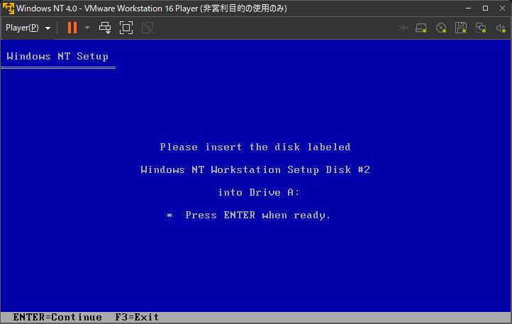The width and height of the screenshot is (512, 324).
Task: Open the Player(P) menu
Action: point(28,28)
